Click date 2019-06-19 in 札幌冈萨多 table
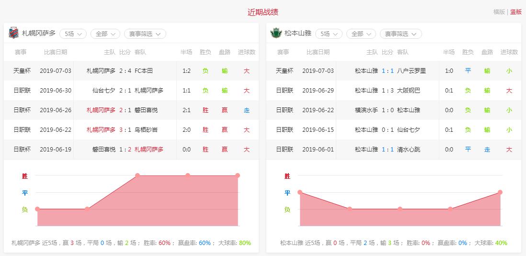 pyautogui.click(x=56, y=149)
